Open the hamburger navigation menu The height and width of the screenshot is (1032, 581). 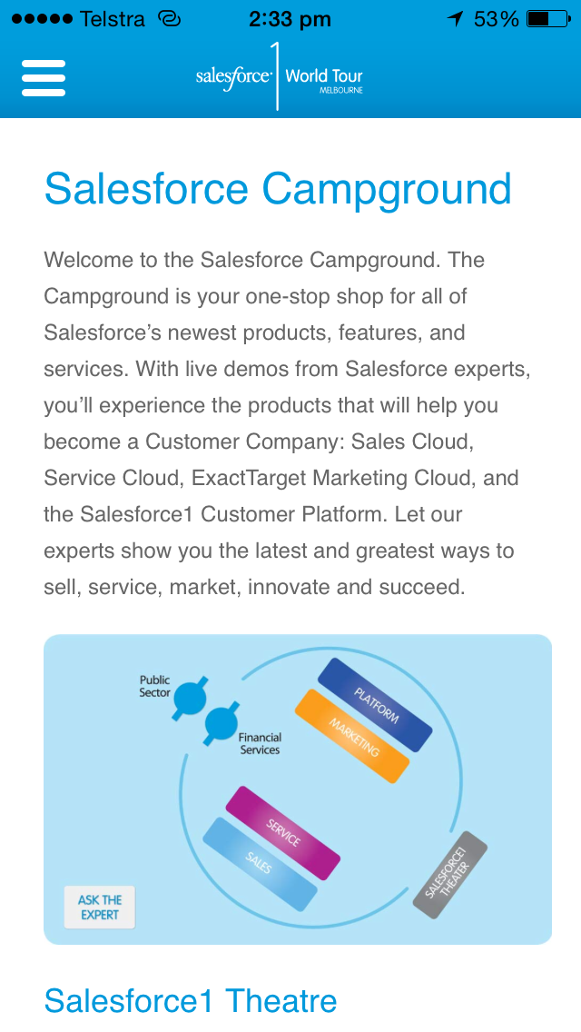[44, 78]
